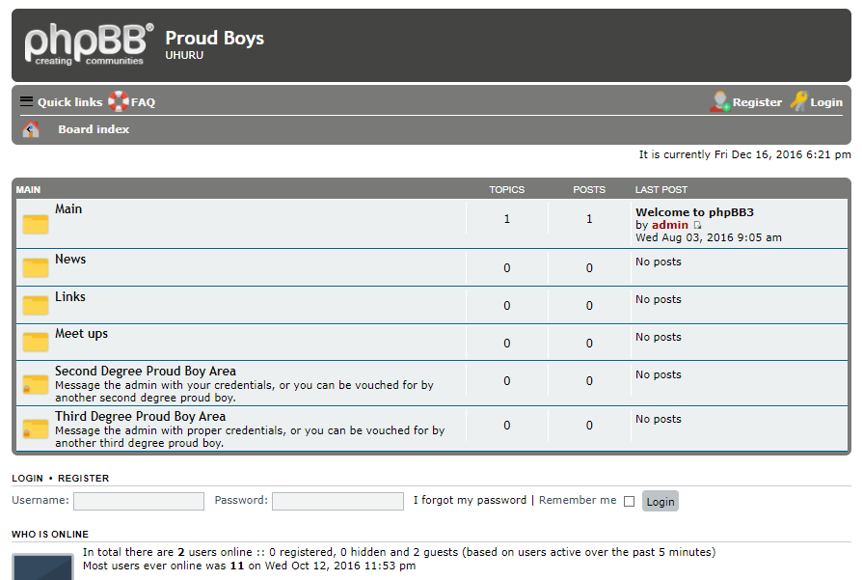Click LOGIN heading link above username
The width and height of the screenshot is (863, 580).
coord(28,478)
